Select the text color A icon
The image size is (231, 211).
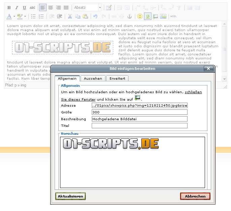tap(9, 16)
